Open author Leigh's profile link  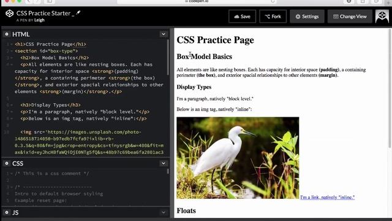39,20
